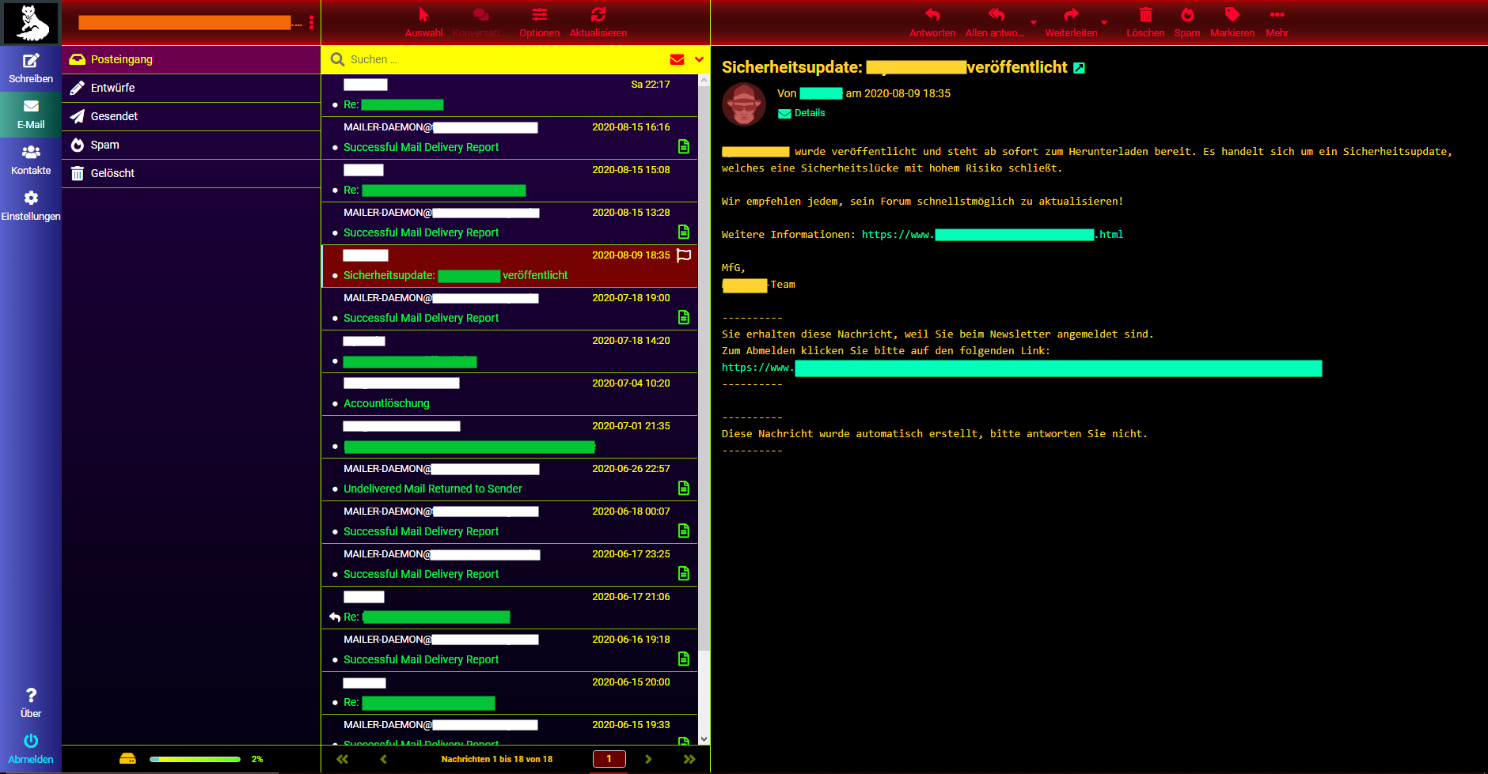Screen dimensions: 1488x774
Task: Click the storage quota usage bar
Action: (x=195, y=759)
